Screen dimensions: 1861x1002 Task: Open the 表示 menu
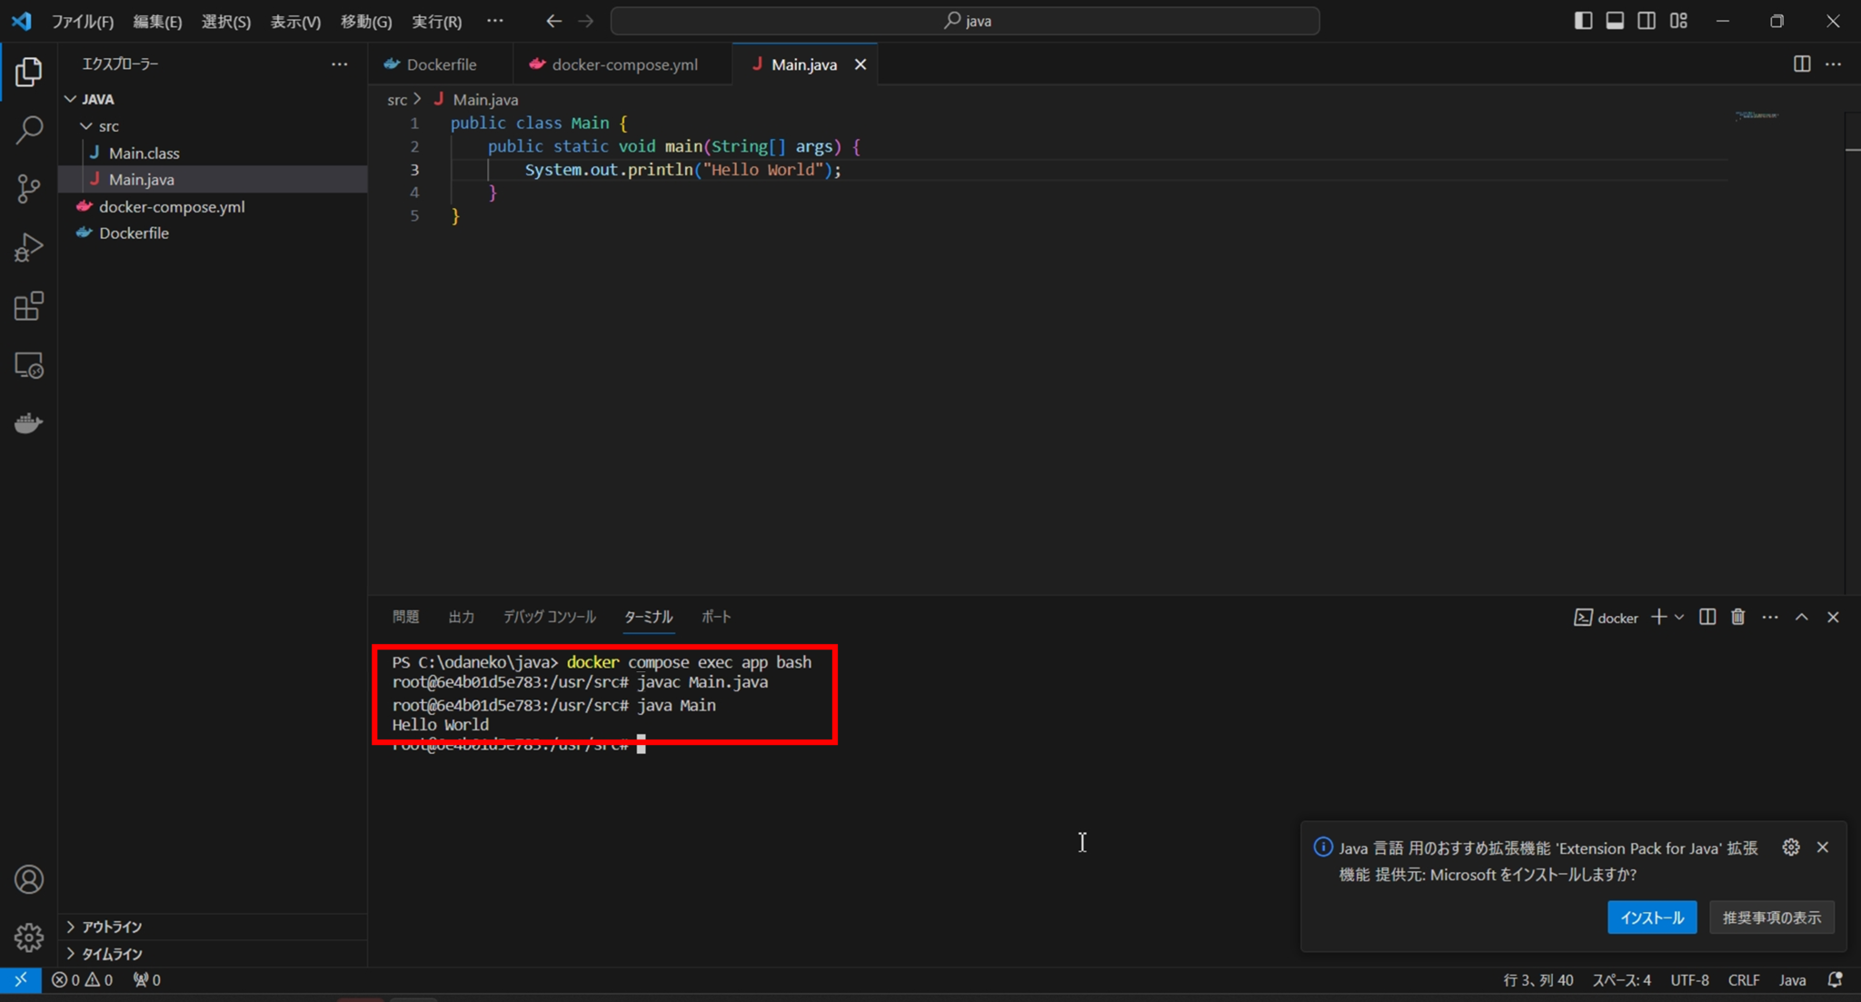pos(294,21)
